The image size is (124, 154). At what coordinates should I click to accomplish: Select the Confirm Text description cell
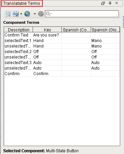(19, 35)
